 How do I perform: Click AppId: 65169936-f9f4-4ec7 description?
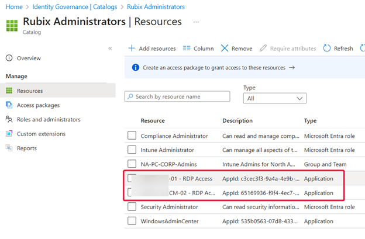(x=261, y=193)
